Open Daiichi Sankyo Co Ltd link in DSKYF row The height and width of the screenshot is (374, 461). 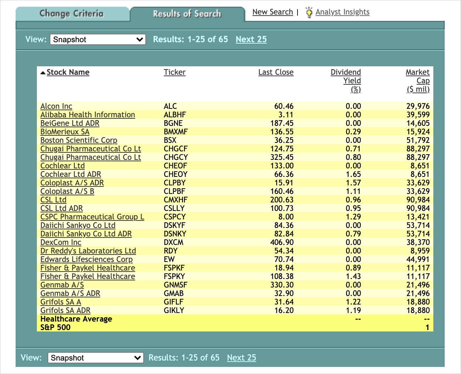[x=78, y=225]
